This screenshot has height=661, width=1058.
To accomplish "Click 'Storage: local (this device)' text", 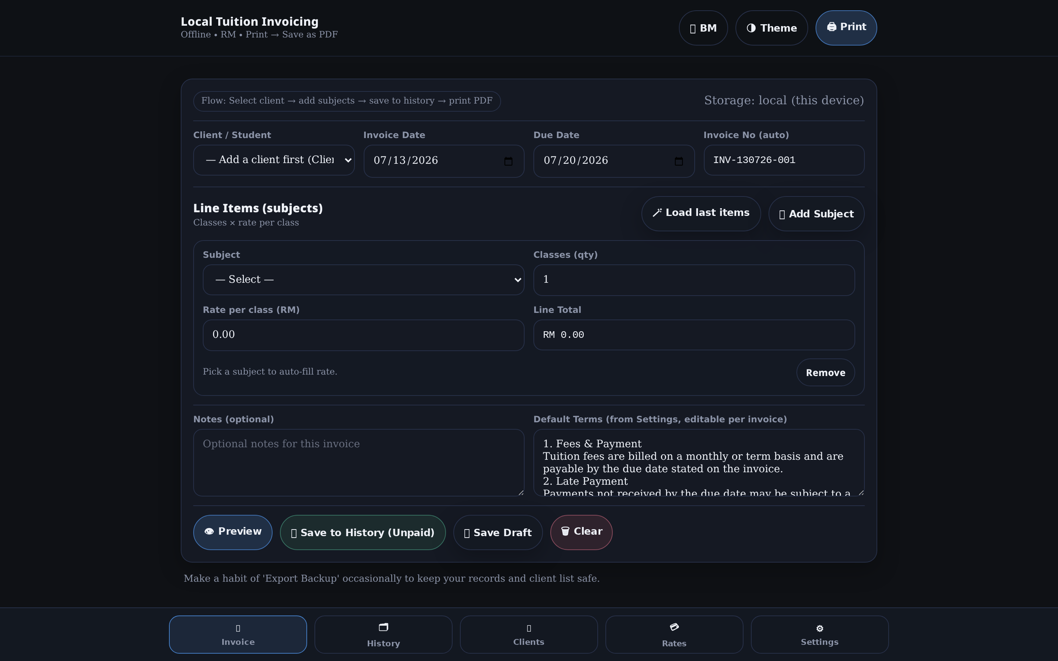I will tap(784, 101).
